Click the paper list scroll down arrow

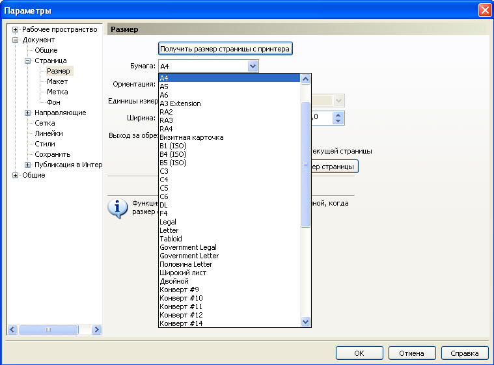[x=305, y=322]
